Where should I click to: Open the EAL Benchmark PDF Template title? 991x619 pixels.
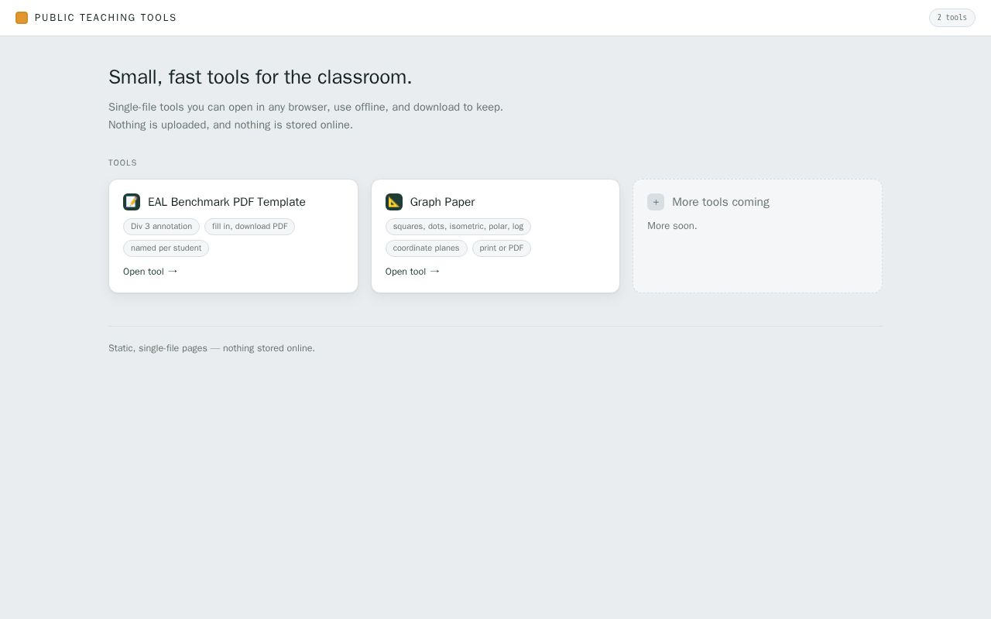[227, 202]
